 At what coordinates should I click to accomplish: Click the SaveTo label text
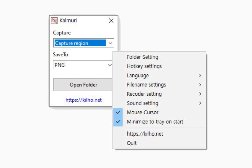pos(60,55)
